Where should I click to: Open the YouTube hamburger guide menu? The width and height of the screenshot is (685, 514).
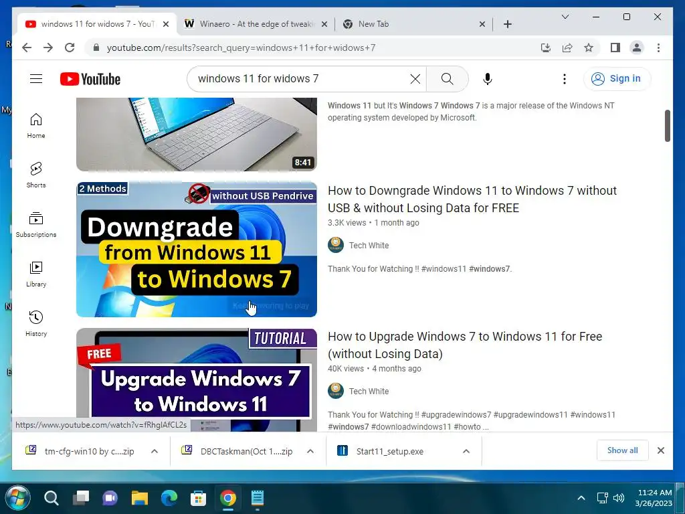click(x=36, y=79)
